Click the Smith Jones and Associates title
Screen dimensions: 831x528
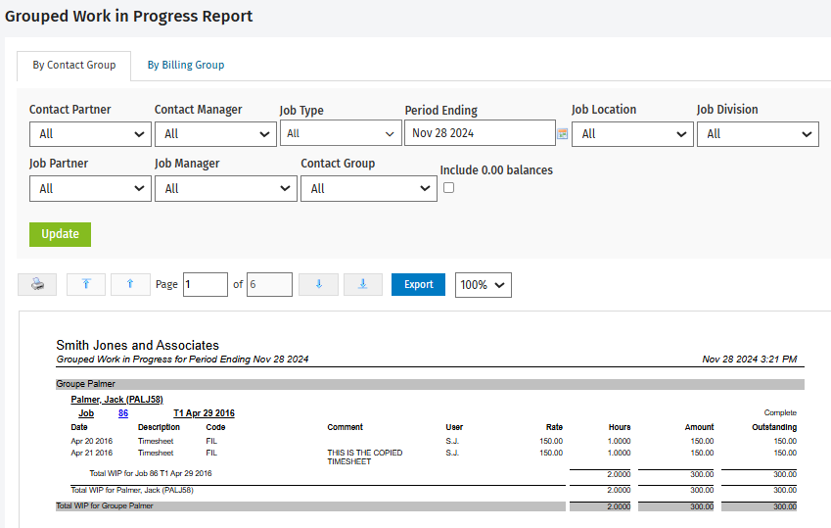point(137,346)
